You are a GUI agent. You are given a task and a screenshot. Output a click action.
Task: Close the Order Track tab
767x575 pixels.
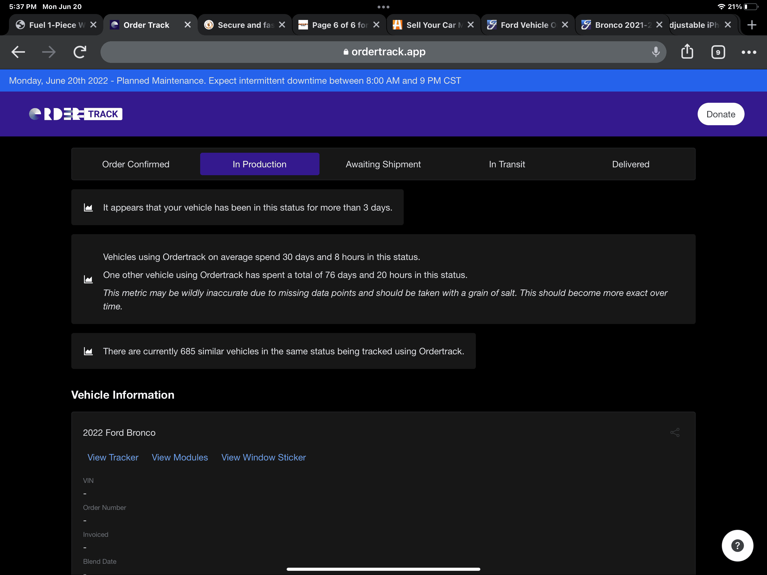coord(188,25)
